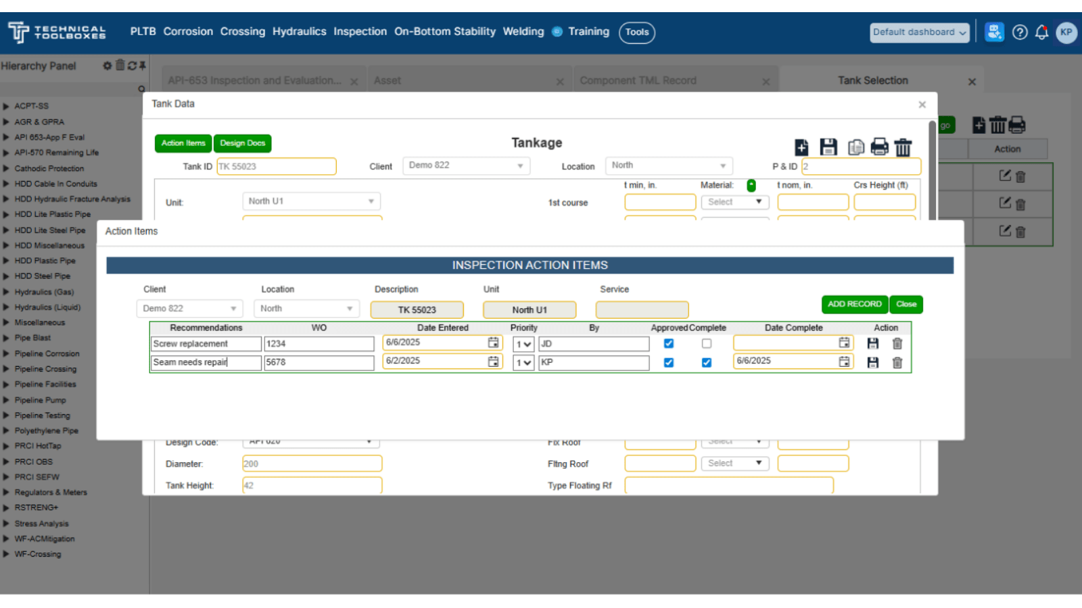Search in the Hierarchy Panel
1082x608 pixels.
[x=141, y=89]
